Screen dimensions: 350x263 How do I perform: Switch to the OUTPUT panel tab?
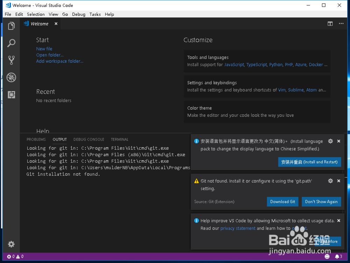(x=59, y=139)
